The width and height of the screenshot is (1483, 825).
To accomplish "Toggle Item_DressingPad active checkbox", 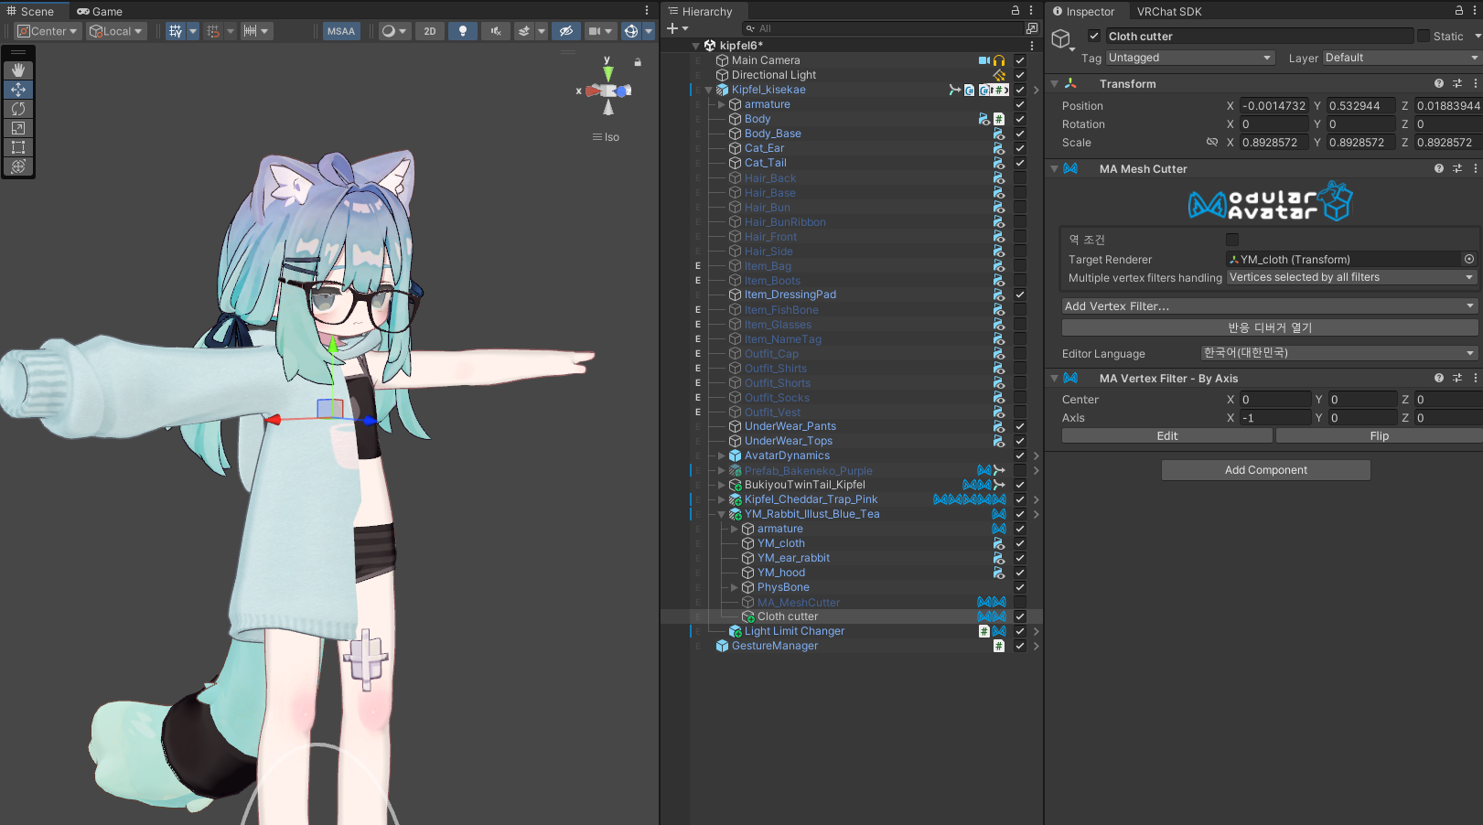I will pos(1020,295).
